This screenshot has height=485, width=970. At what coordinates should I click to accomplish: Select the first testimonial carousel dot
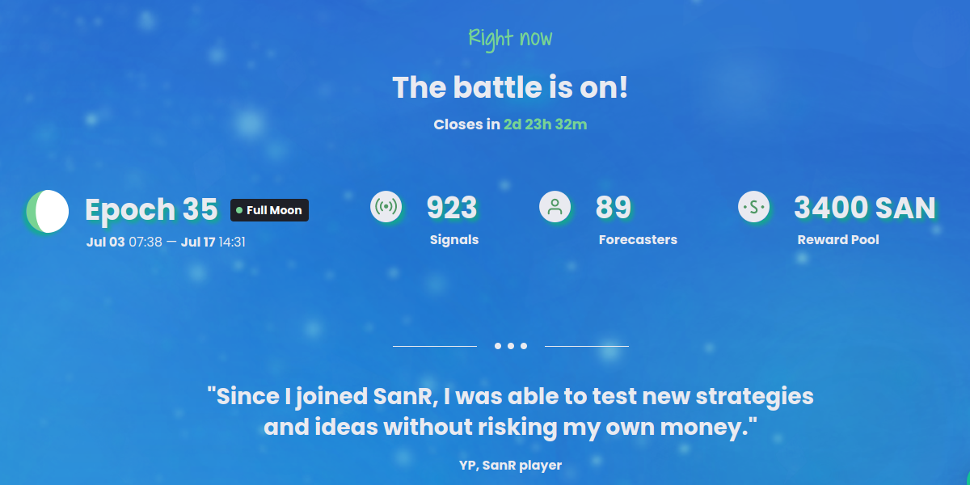pos(498,346)
